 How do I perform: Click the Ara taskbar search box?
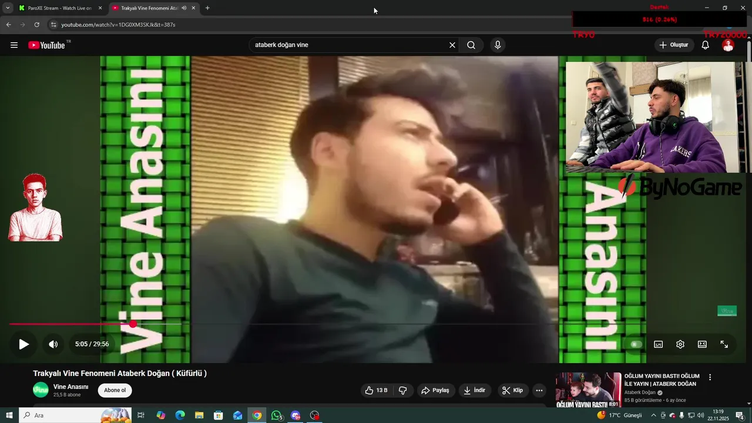[75, 415]
